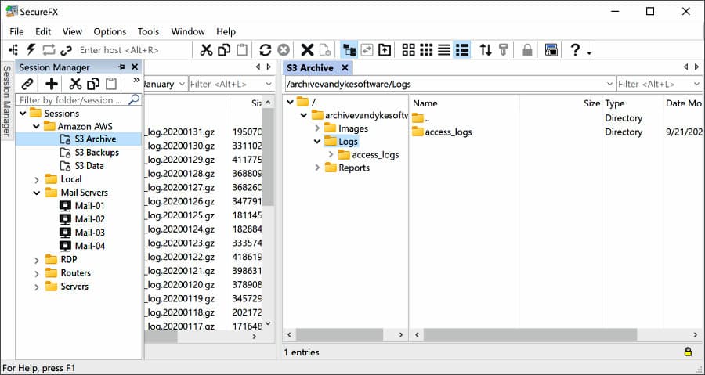Open help with the question mark icon
This screenshot has height=375, width=705.
coord(575,50)
